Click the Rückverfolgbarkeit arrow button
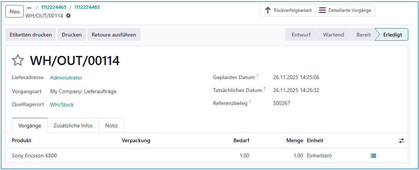Screen dimensions: 419x170 pyautogui.click(x=287, y=10)
